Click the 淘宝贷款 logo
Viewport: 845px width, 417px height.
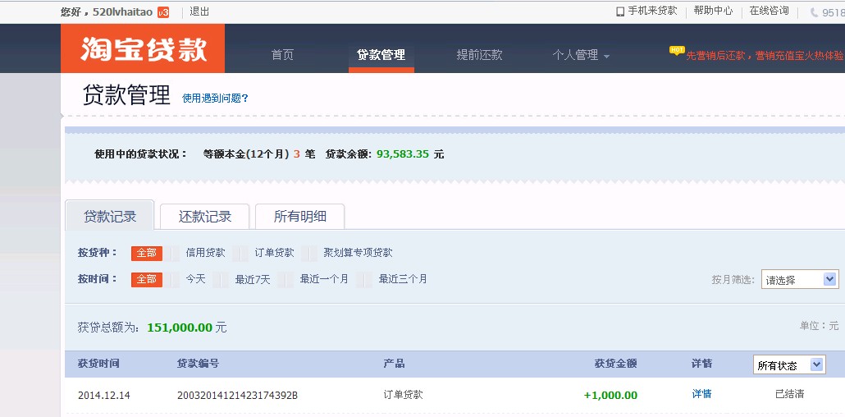tap(143, 48)
